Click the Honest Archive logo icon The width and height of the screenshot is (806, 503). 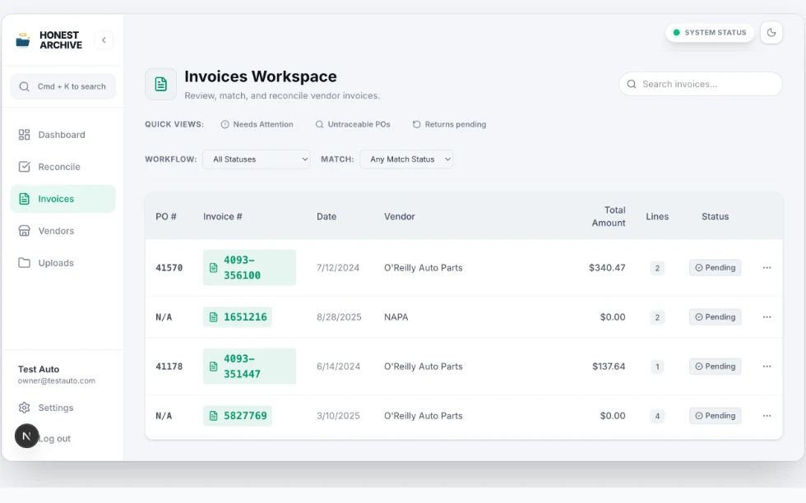tap(23, 40)
